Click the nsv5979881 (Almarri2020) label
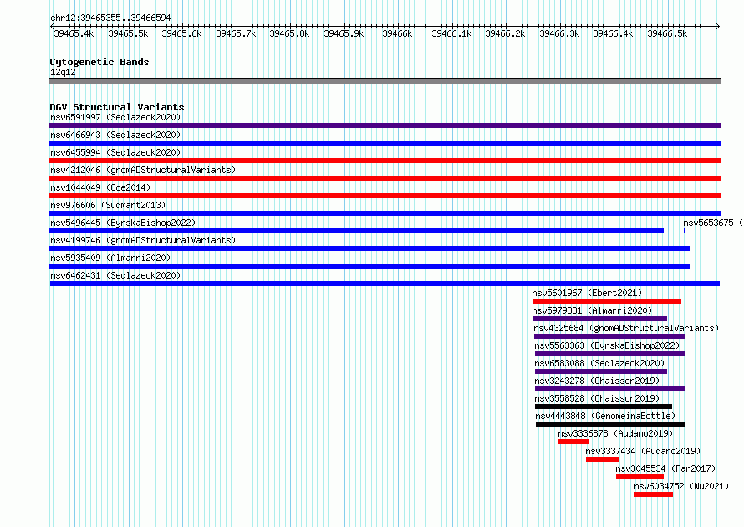 (x=592, y=310)
